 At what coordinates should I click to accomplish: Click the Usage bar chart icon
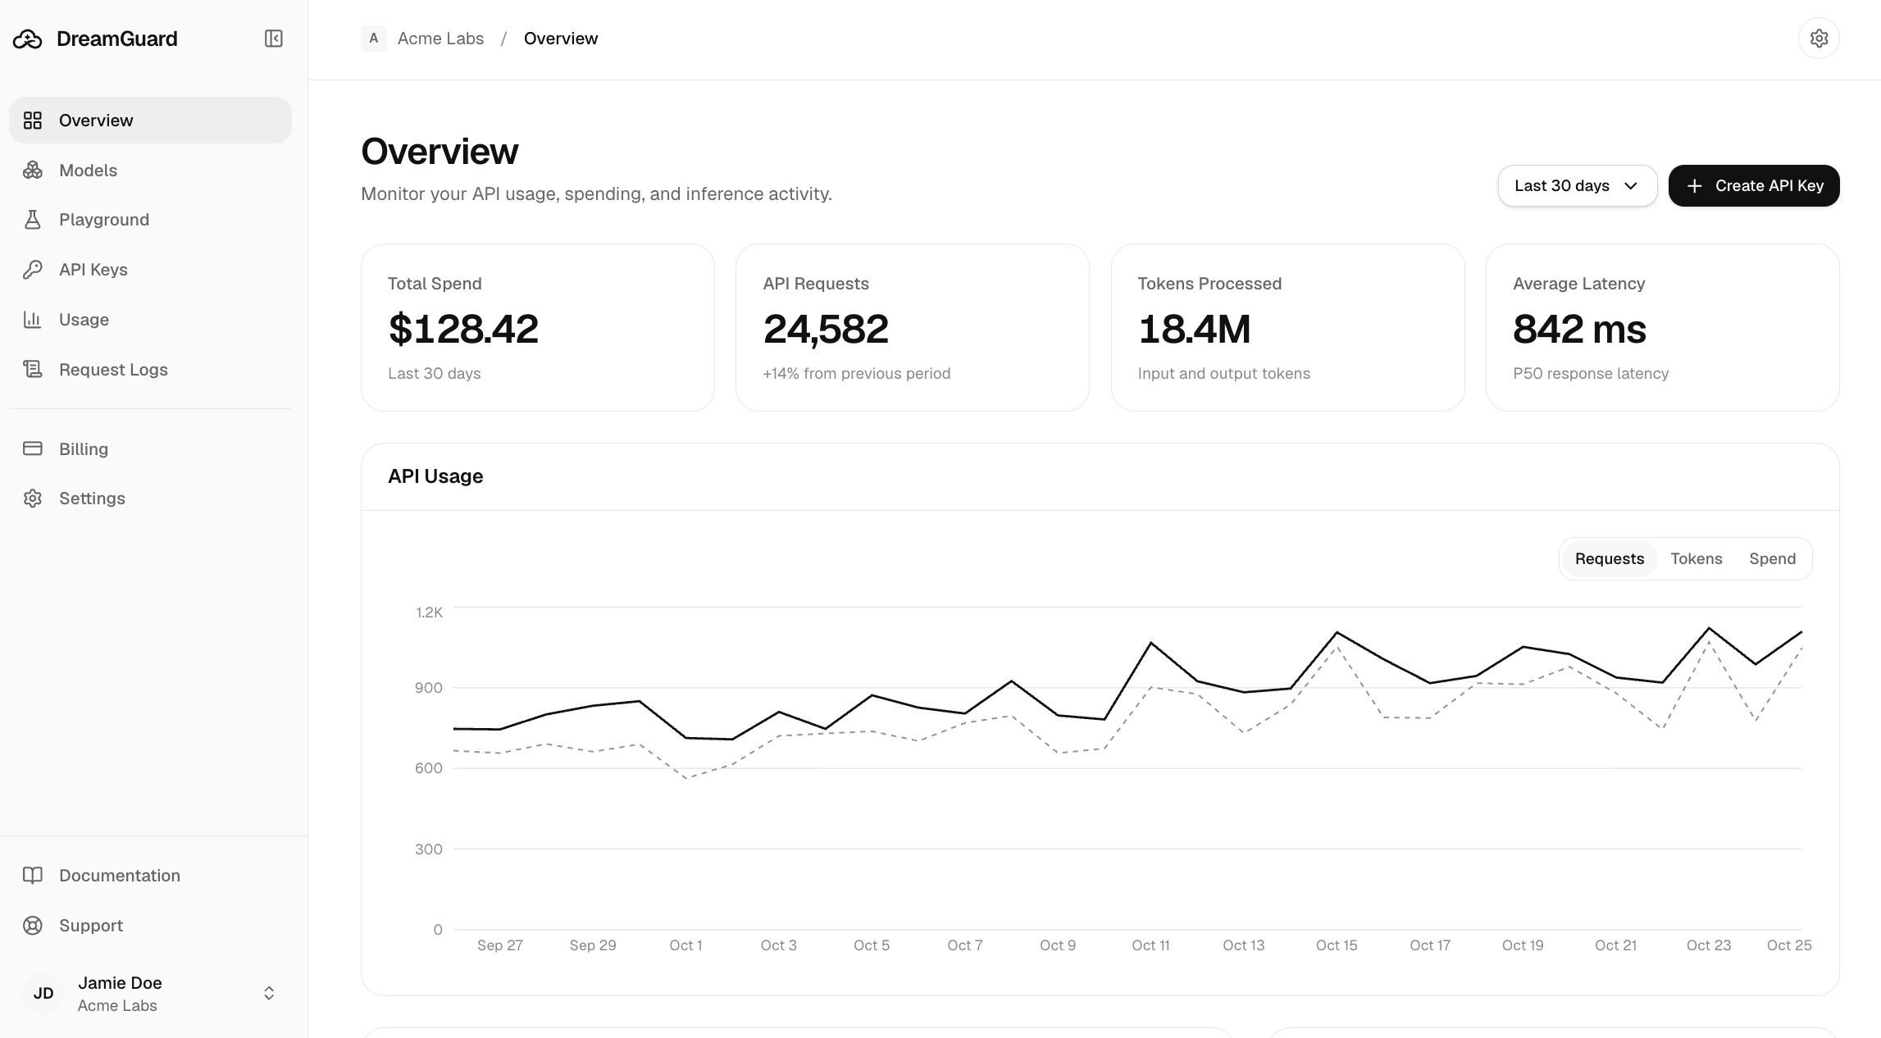pos(33,320)
